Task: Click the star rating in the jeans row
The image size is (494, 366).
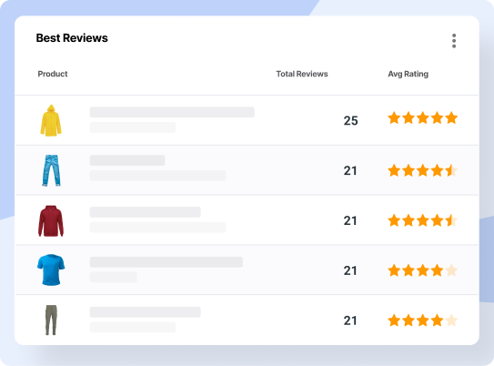Action: click(422, 170)
